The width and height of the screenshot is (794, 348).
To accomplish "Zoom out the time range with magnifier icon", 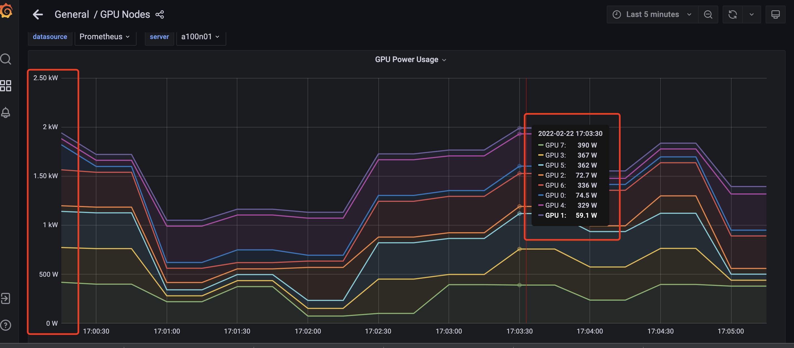I will 708,14.
